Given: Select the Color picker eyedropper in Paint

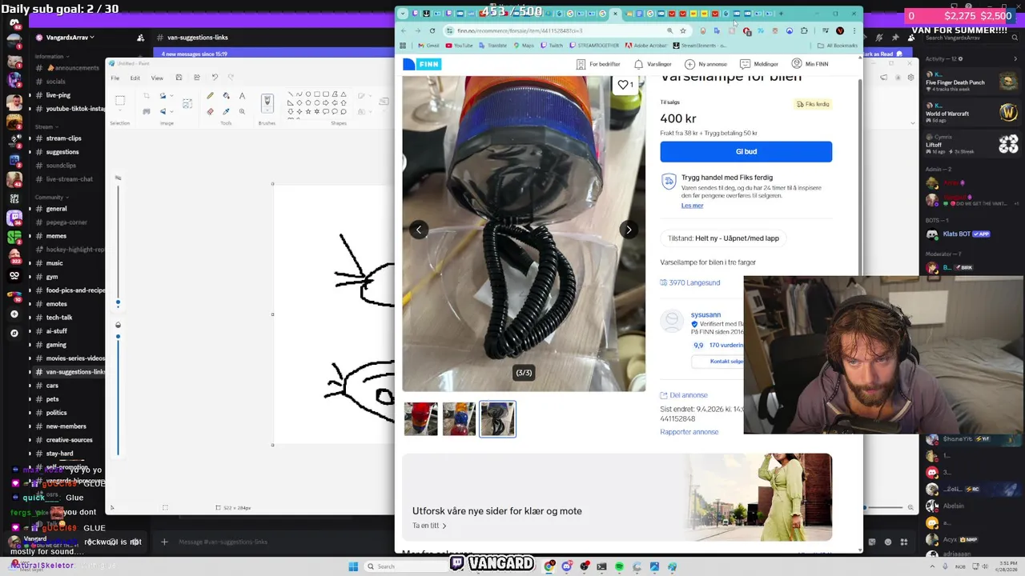Looking at the screenshot, I should [226, 111].
